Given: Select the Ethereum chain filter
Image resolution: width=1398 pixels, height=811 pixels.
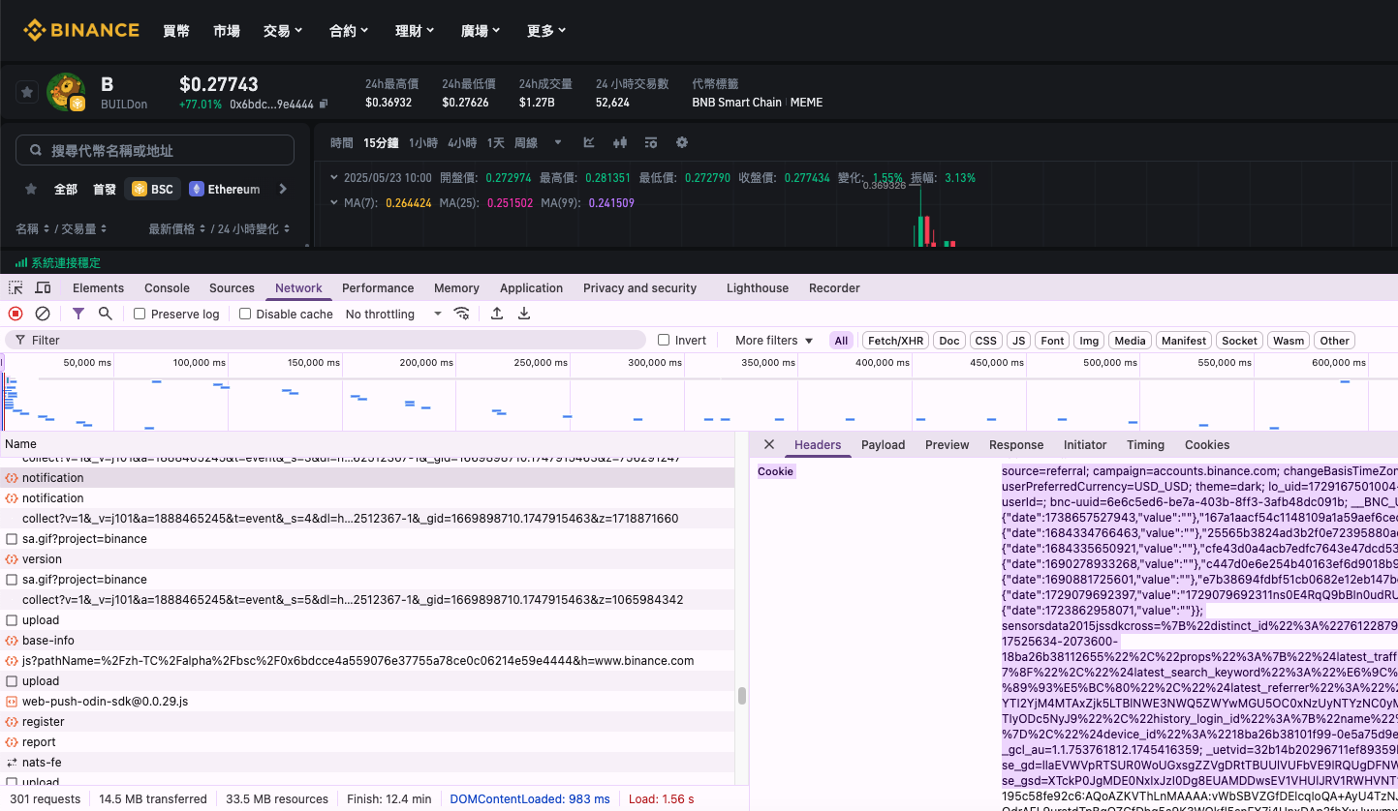Looking at the screenshot, I should tap(225, 189).
